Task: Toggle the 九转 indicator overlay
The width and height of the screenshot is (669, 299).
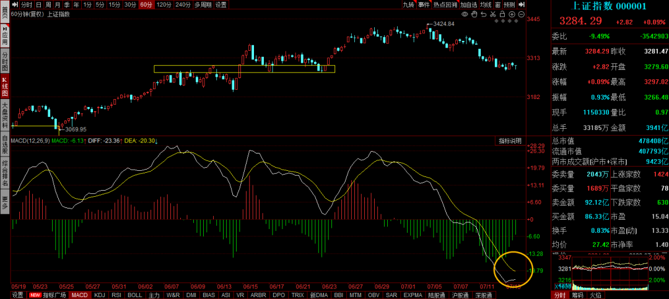Action: point(408,4)
